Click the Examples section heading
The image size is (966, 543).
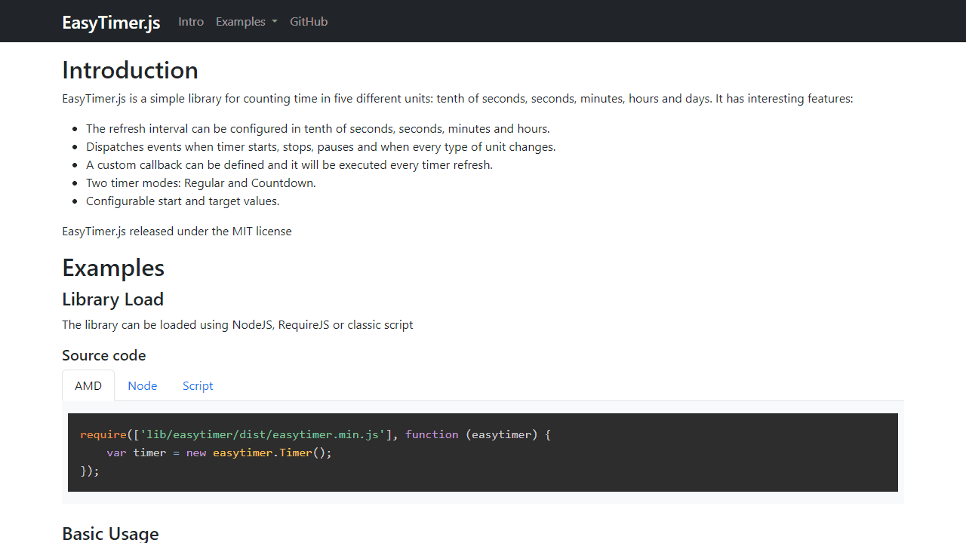(113, 268)
